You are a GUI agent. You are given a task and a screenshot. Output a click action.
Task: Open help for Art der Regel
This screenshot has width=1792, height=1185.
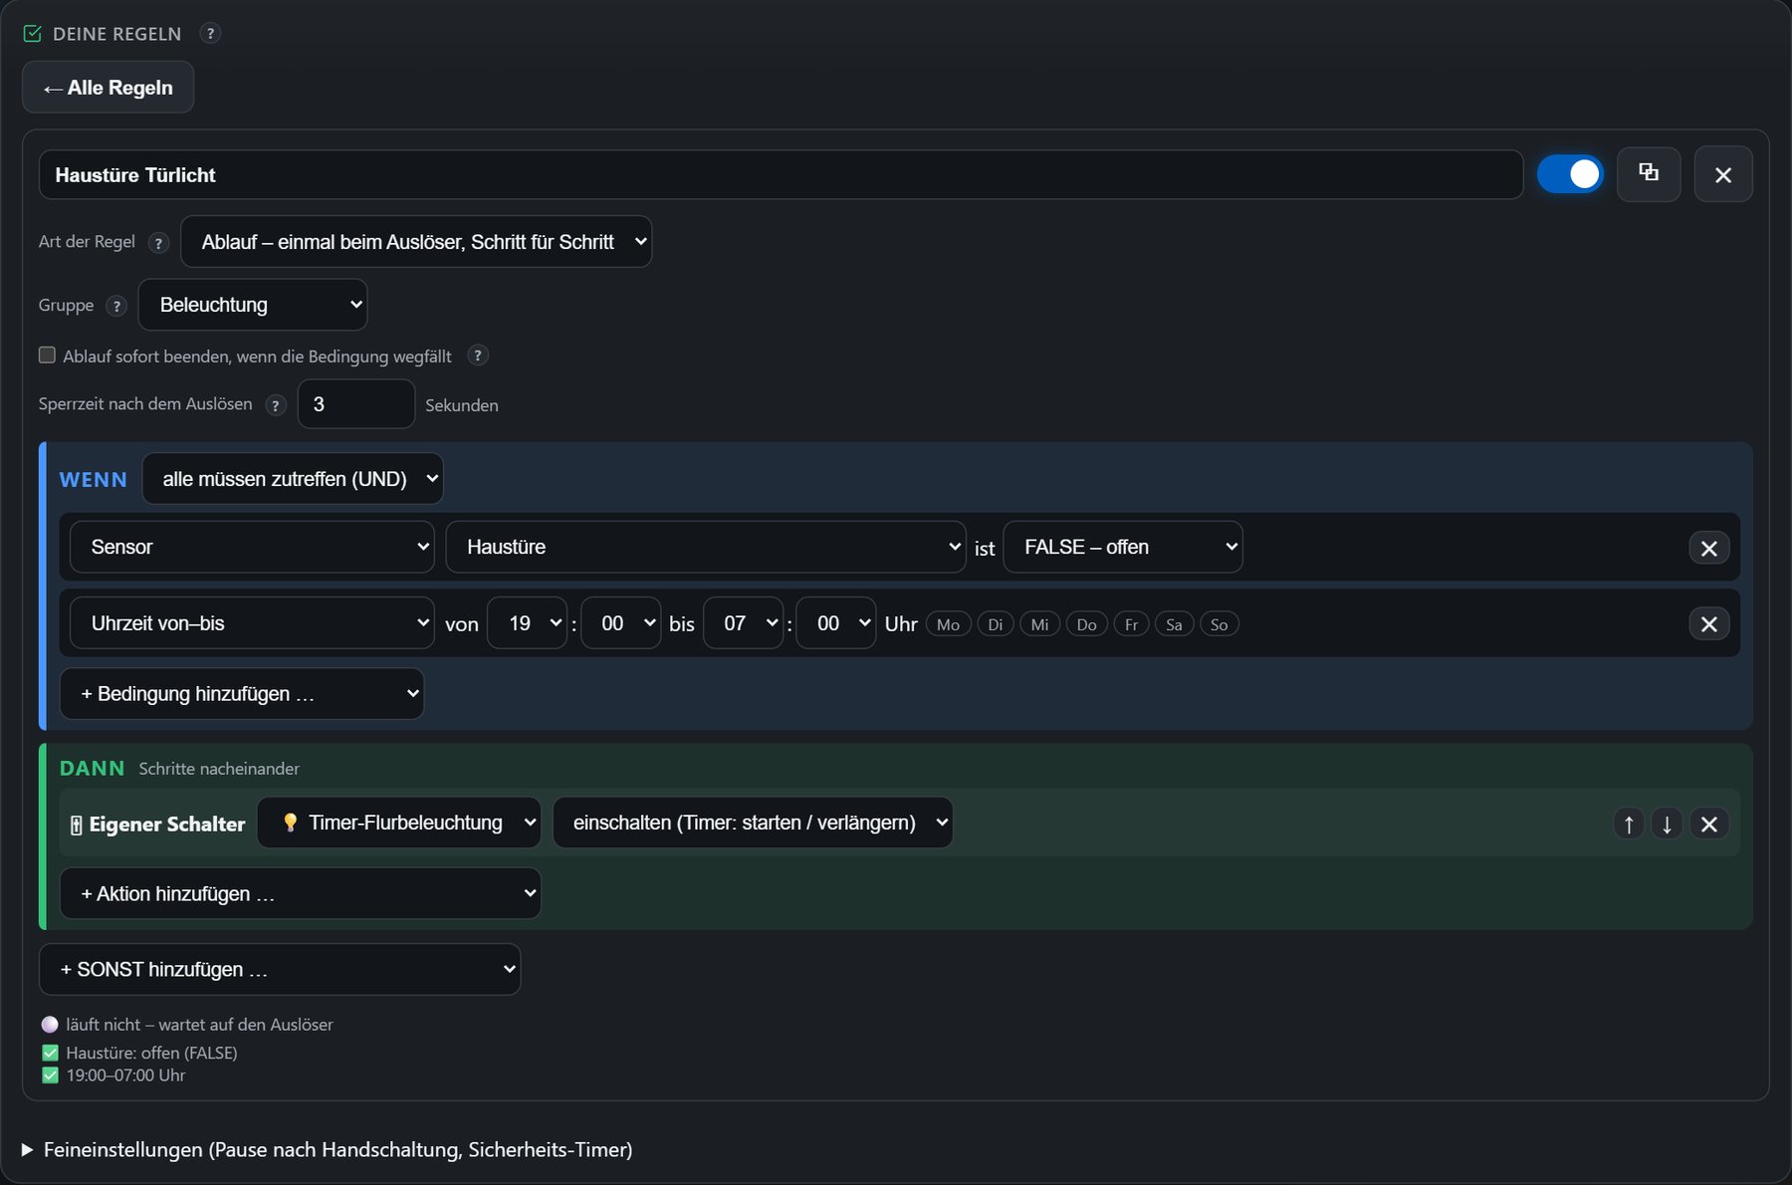click(x=158, y=243)
